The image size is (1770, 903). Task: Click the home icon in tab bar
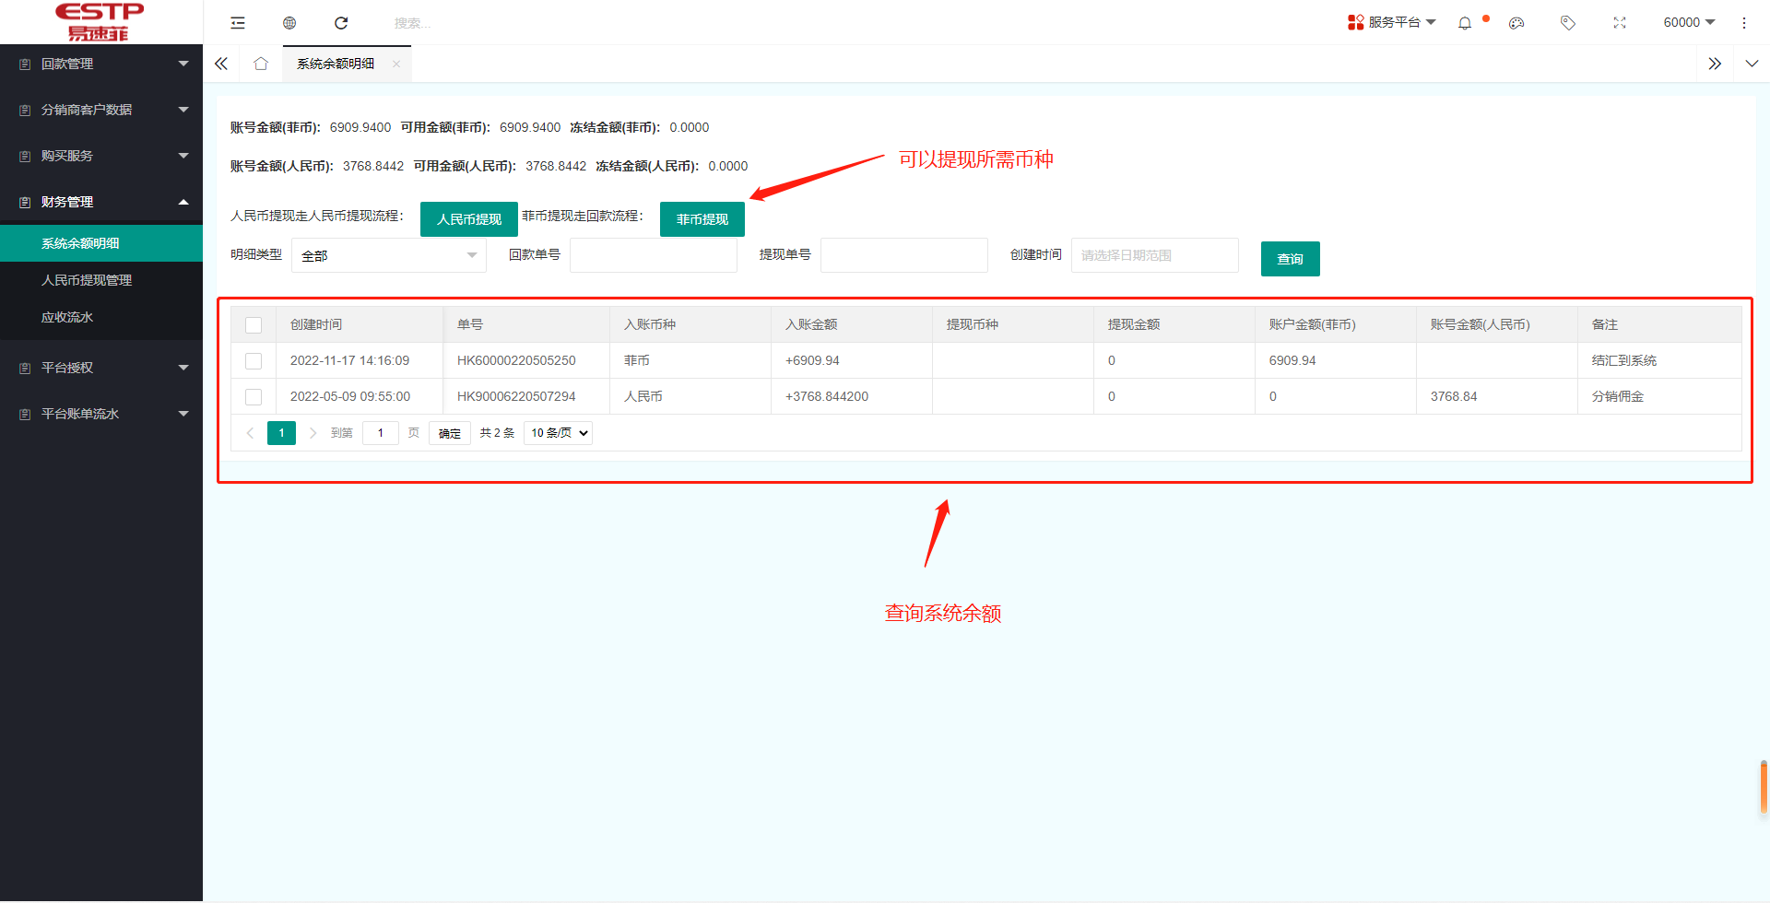click(x=261, y=64)
